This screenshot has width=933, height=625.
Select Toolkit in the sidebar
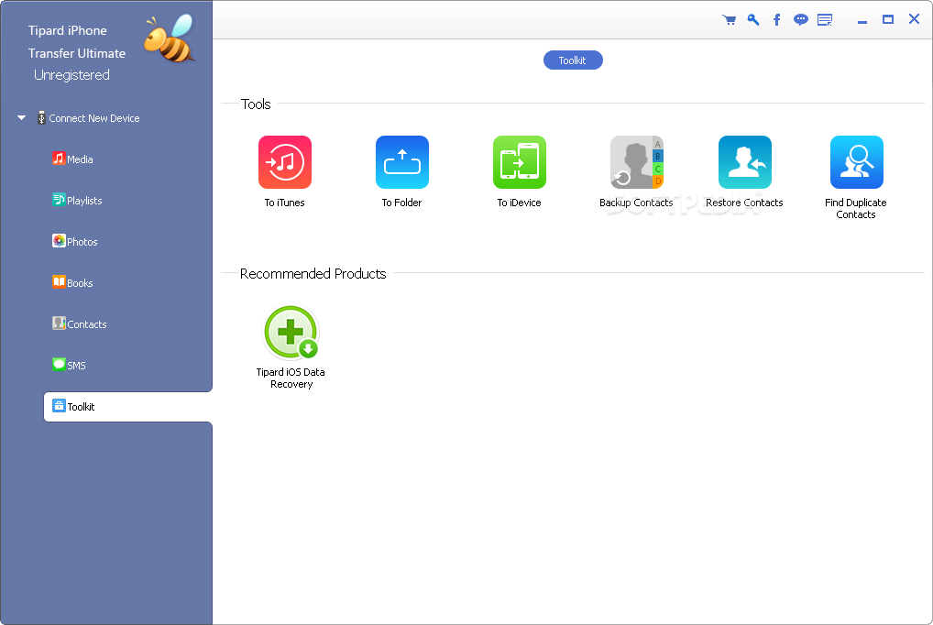point(128,407)
